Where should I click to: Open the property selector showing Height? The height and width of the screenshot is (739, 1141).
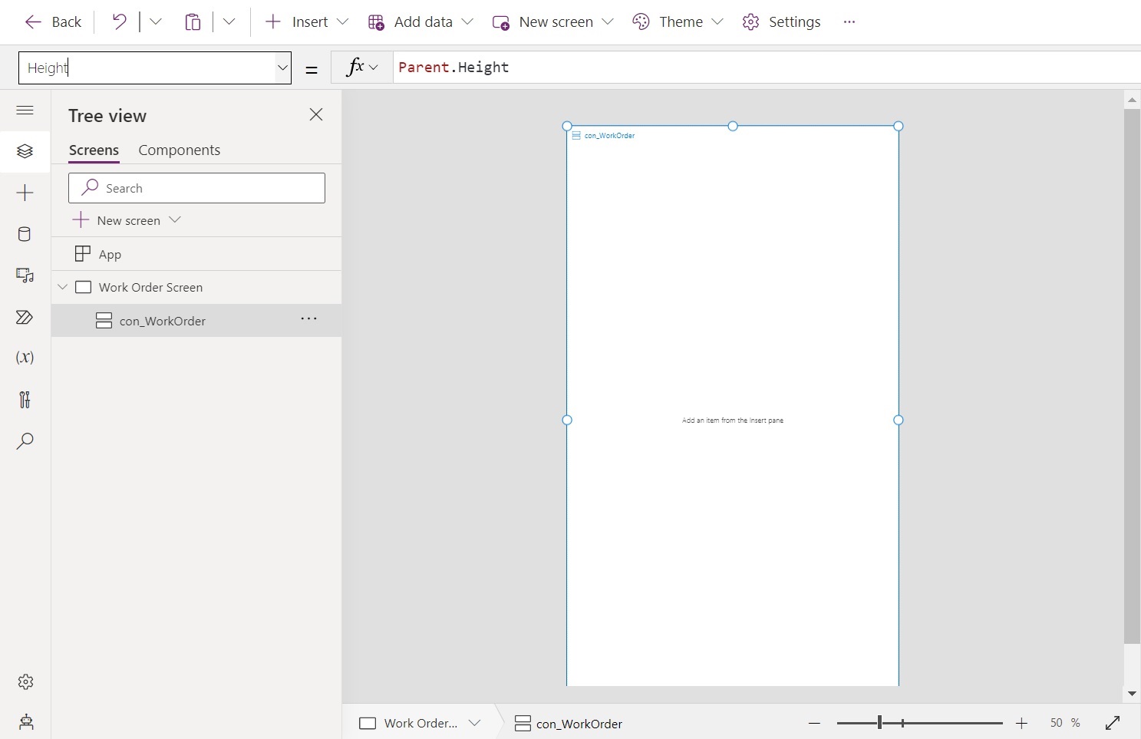(153, 68)
